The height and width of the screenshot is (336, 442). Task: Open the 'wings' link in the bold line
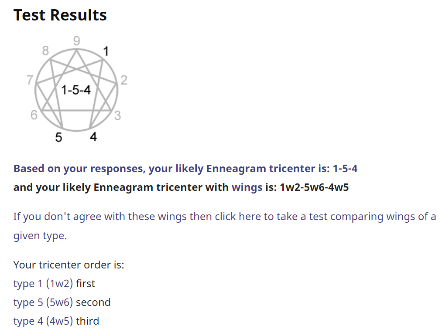click(x=247, y=187)
